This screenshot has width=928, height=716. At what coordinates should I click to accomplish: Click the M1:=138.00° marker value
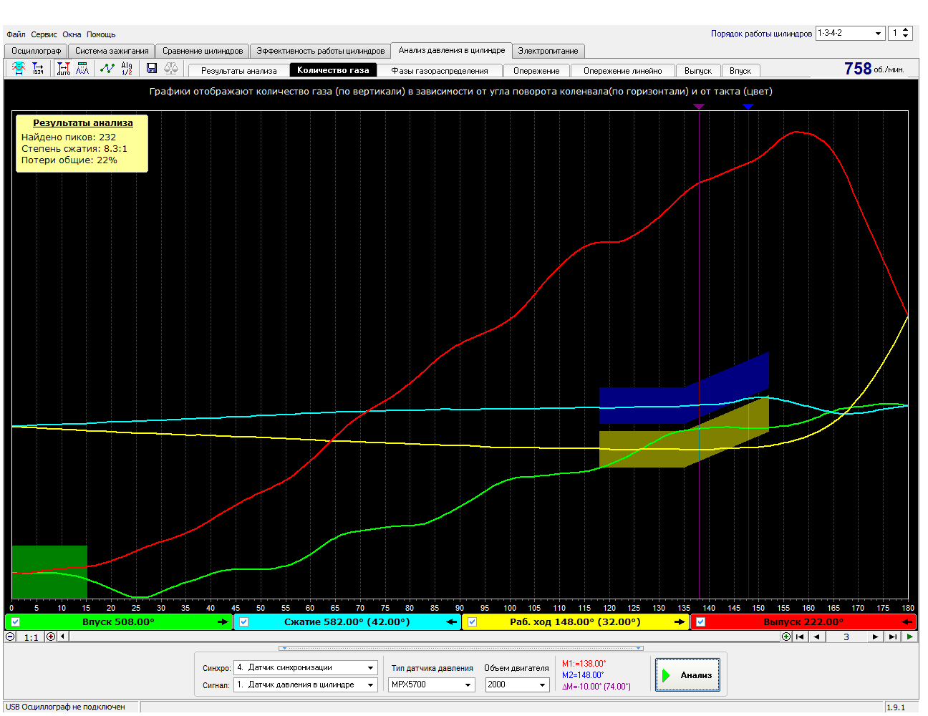[584, 664]
